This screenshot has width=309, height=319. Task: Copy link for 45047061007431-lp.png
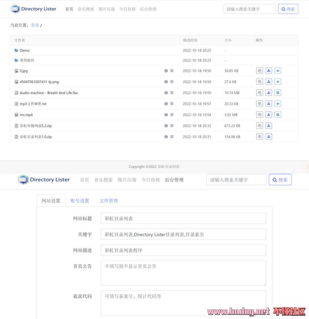(259, 82)
